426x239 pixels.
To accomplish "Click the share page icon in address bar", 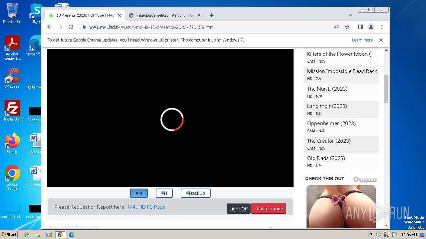I will [336, 27].
